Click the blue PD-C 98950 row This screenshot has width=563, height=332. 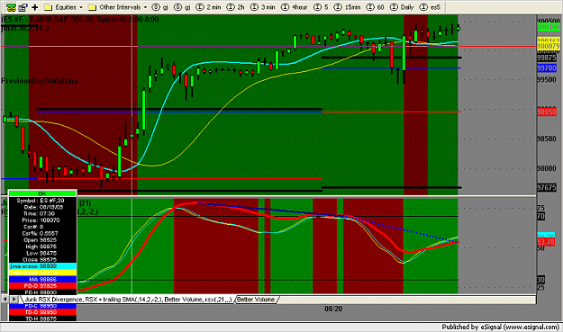point(42,306)
